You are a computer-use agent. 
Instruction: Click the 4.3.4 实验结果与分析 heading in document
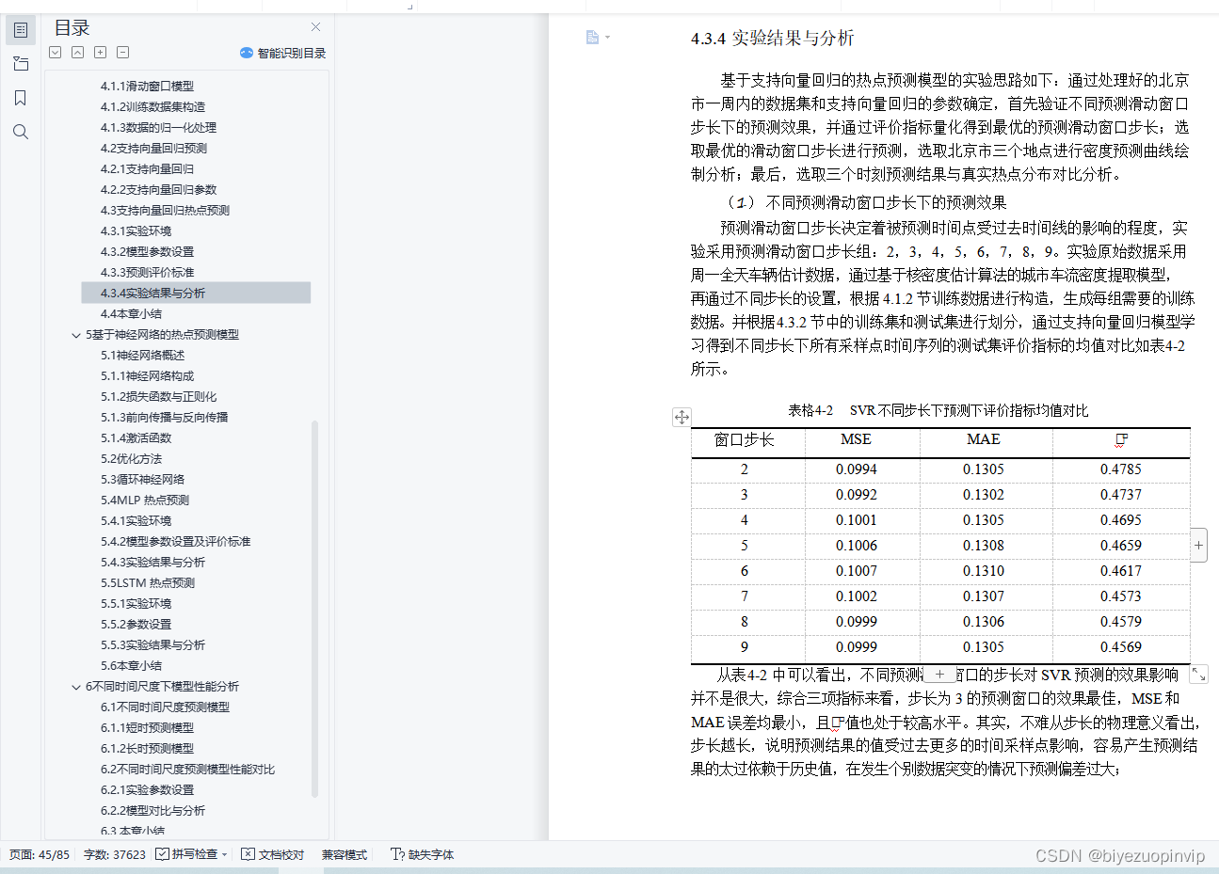[772, 39]
